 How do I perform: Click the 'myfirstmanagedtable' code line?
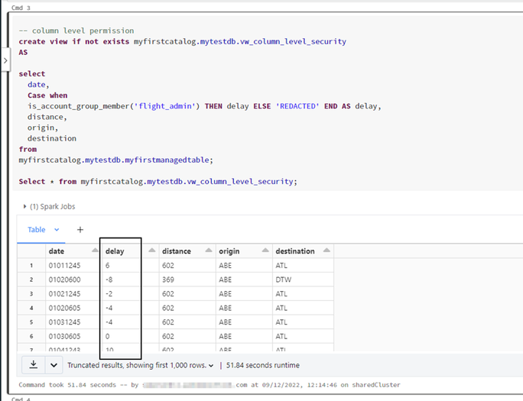pos(115,160)
